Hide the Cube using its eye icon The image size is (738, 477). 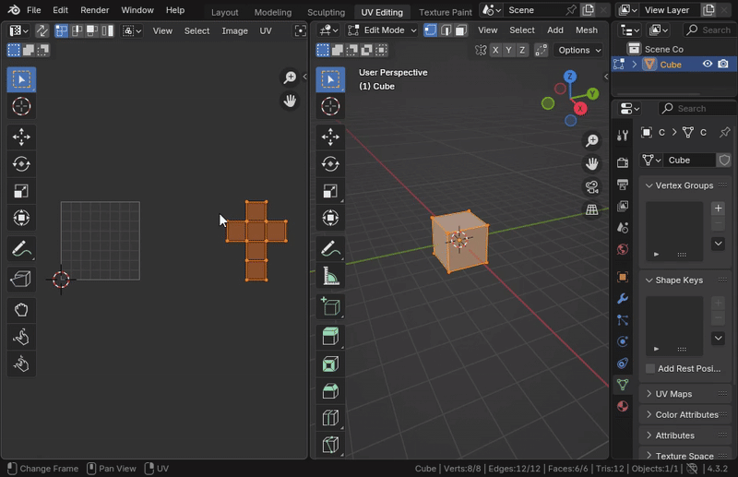[708, 65]
